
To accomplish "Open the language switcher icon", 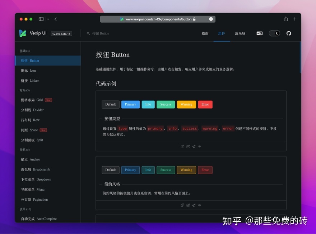I will (x=259, y=33).
